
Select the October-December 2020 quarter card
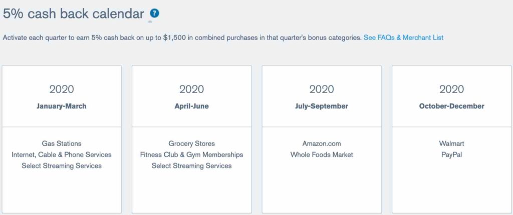[x=452, y=139]
